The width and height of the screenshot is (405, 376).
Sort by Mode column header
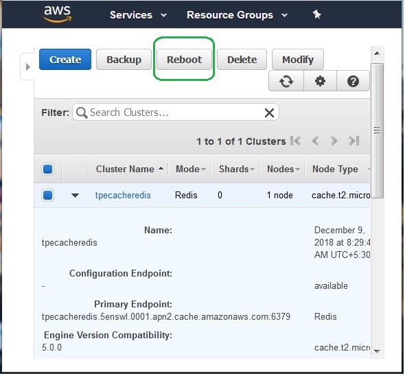click(x=191, y=169)
